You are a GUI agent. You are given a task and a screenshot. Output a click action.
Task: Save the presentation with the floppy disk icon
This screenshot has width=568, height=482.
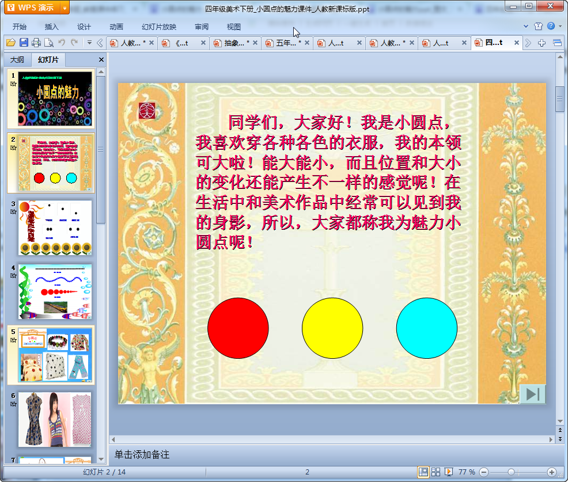pyautogui.click(x=24, y=43)
